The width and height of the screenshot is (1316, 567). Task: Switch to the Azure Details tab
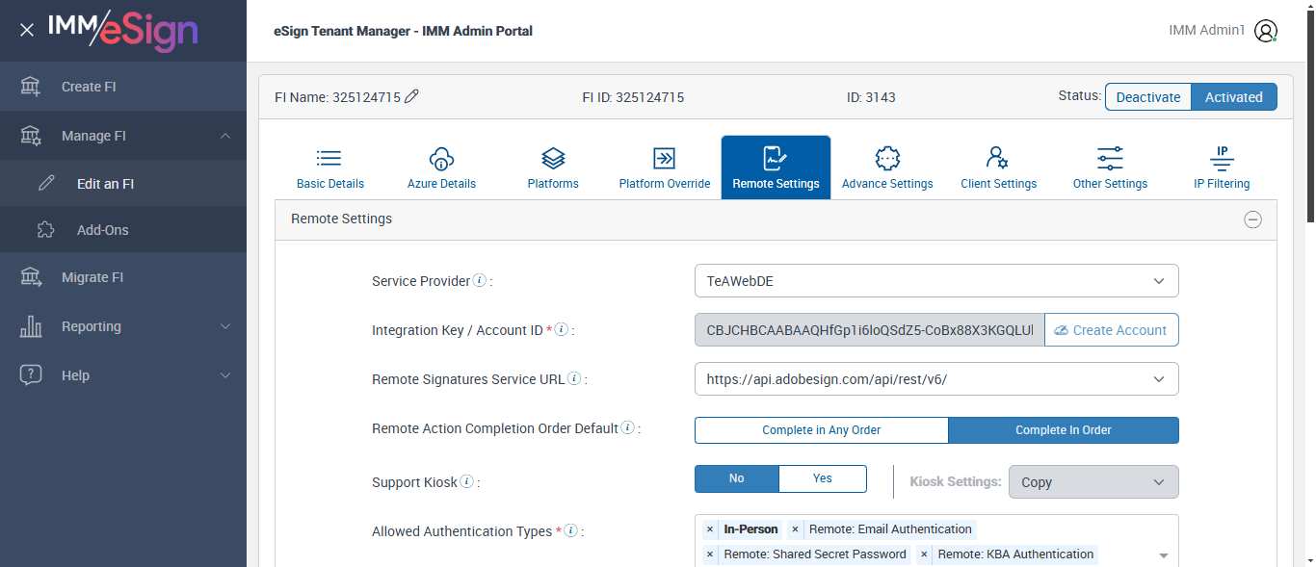(441, 168)
